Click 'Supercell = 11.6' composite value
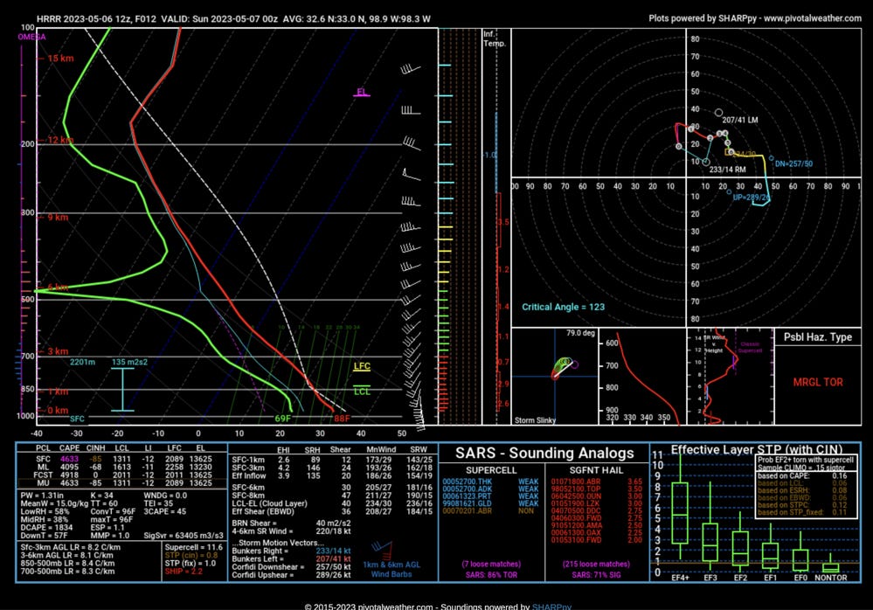 pos(193,547)
